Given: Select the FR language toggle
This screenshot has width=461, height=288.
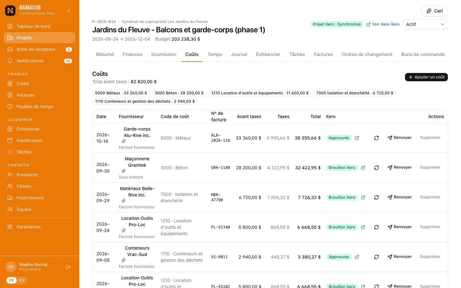Looking at the screenshot, I should tap(12, 280).
